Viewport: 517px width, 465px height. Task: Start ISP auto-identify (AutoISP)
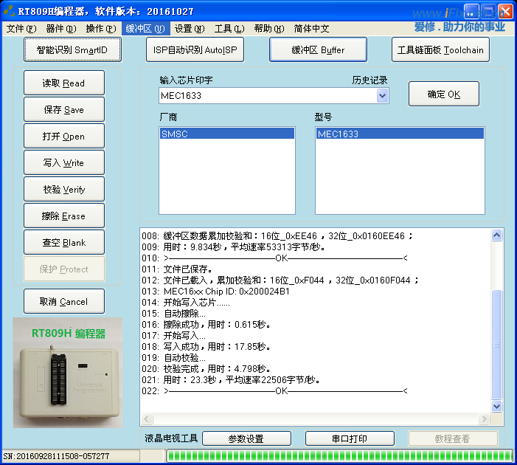pos(195,50)
